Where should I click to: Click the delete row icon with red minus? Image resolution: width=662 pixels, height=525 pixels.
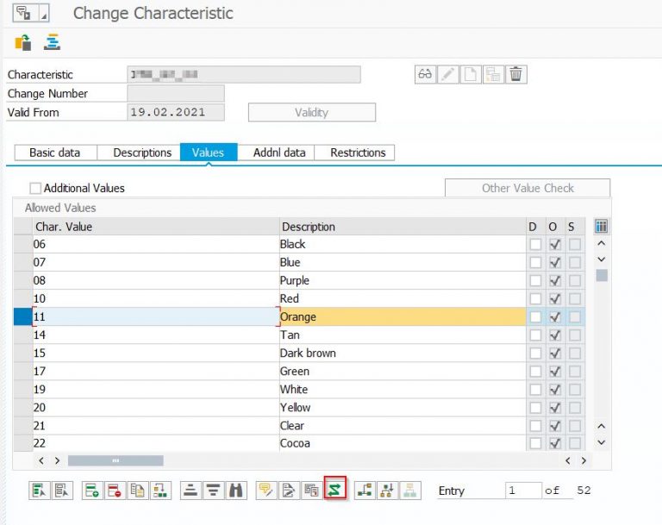(114, 491)
